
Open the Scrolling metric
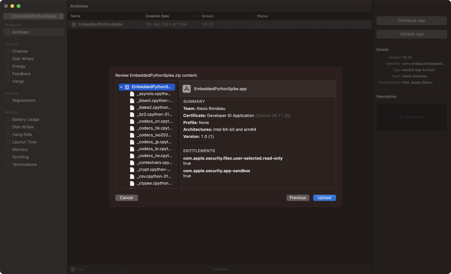point(34,157)
